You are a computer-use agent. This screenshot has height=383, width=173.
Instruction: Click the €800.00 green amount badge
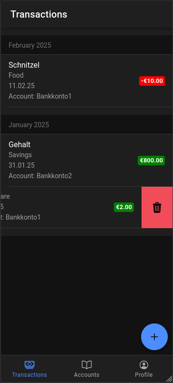151,161
